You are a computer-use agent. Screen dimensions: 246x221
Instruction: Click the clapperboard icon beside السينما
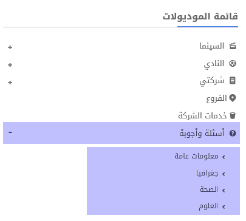(x=233, y=46)
